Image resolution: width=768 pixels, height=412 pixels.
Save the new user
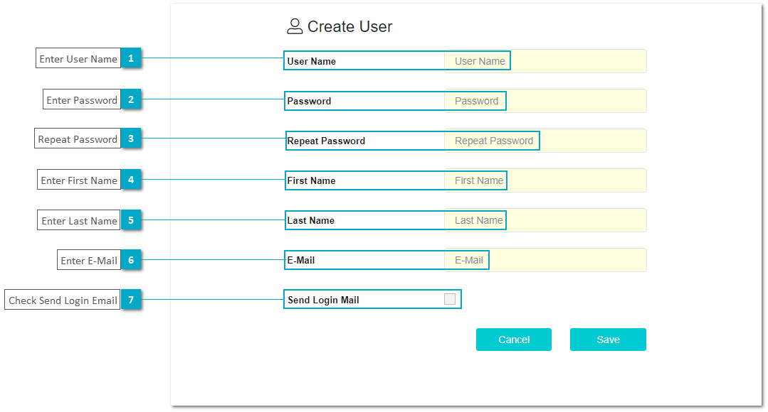[x=608, y=340]
